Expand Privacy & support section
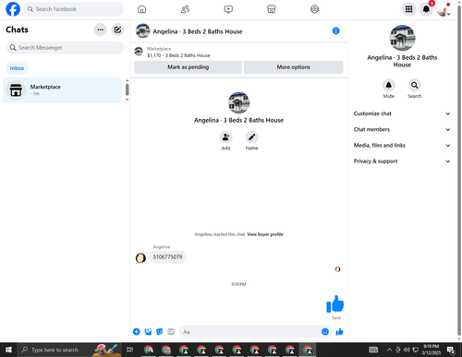The width and height of the screenshot is (462, 357). tap(402, 161)
